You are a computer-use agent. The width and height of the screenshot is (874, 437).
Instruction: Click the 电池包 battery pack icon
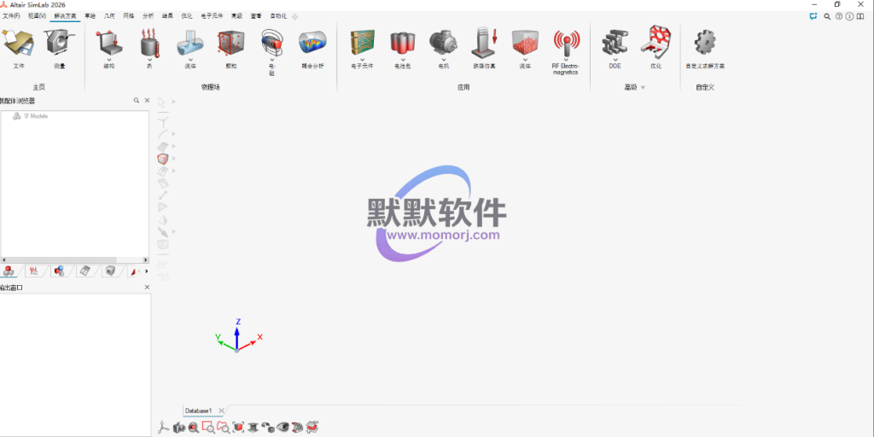402,43
